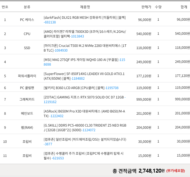Click the 합계 column header

(x=184, y=7)
